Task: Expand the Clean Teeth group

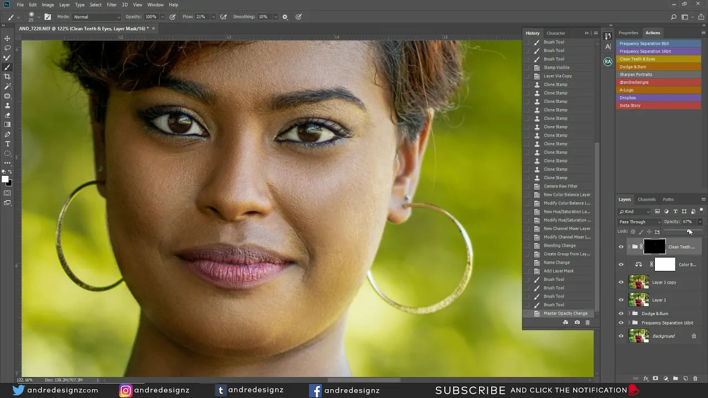Action: pos(629,247)
